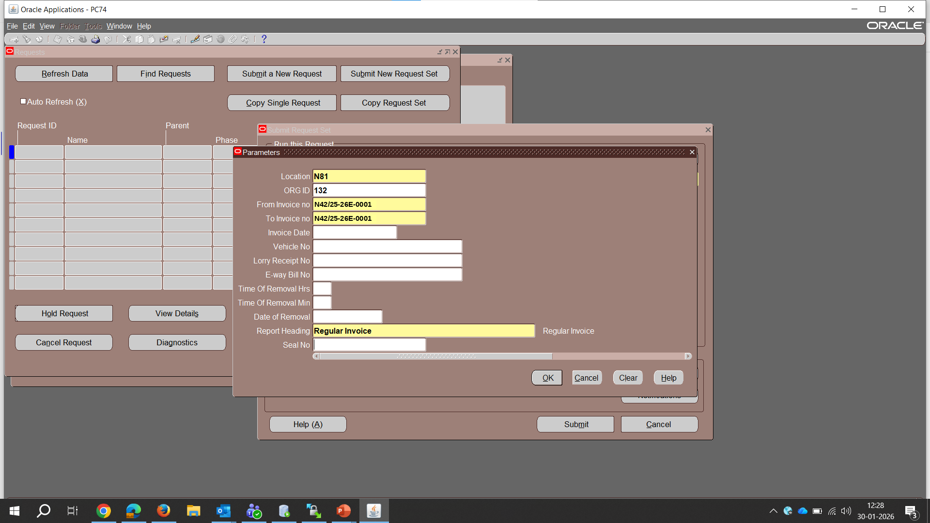Image resolution: width=930 pixels, height=523 pixels.
Task: Click the Cut scissors toolbar icon
Action: (126, 39)
